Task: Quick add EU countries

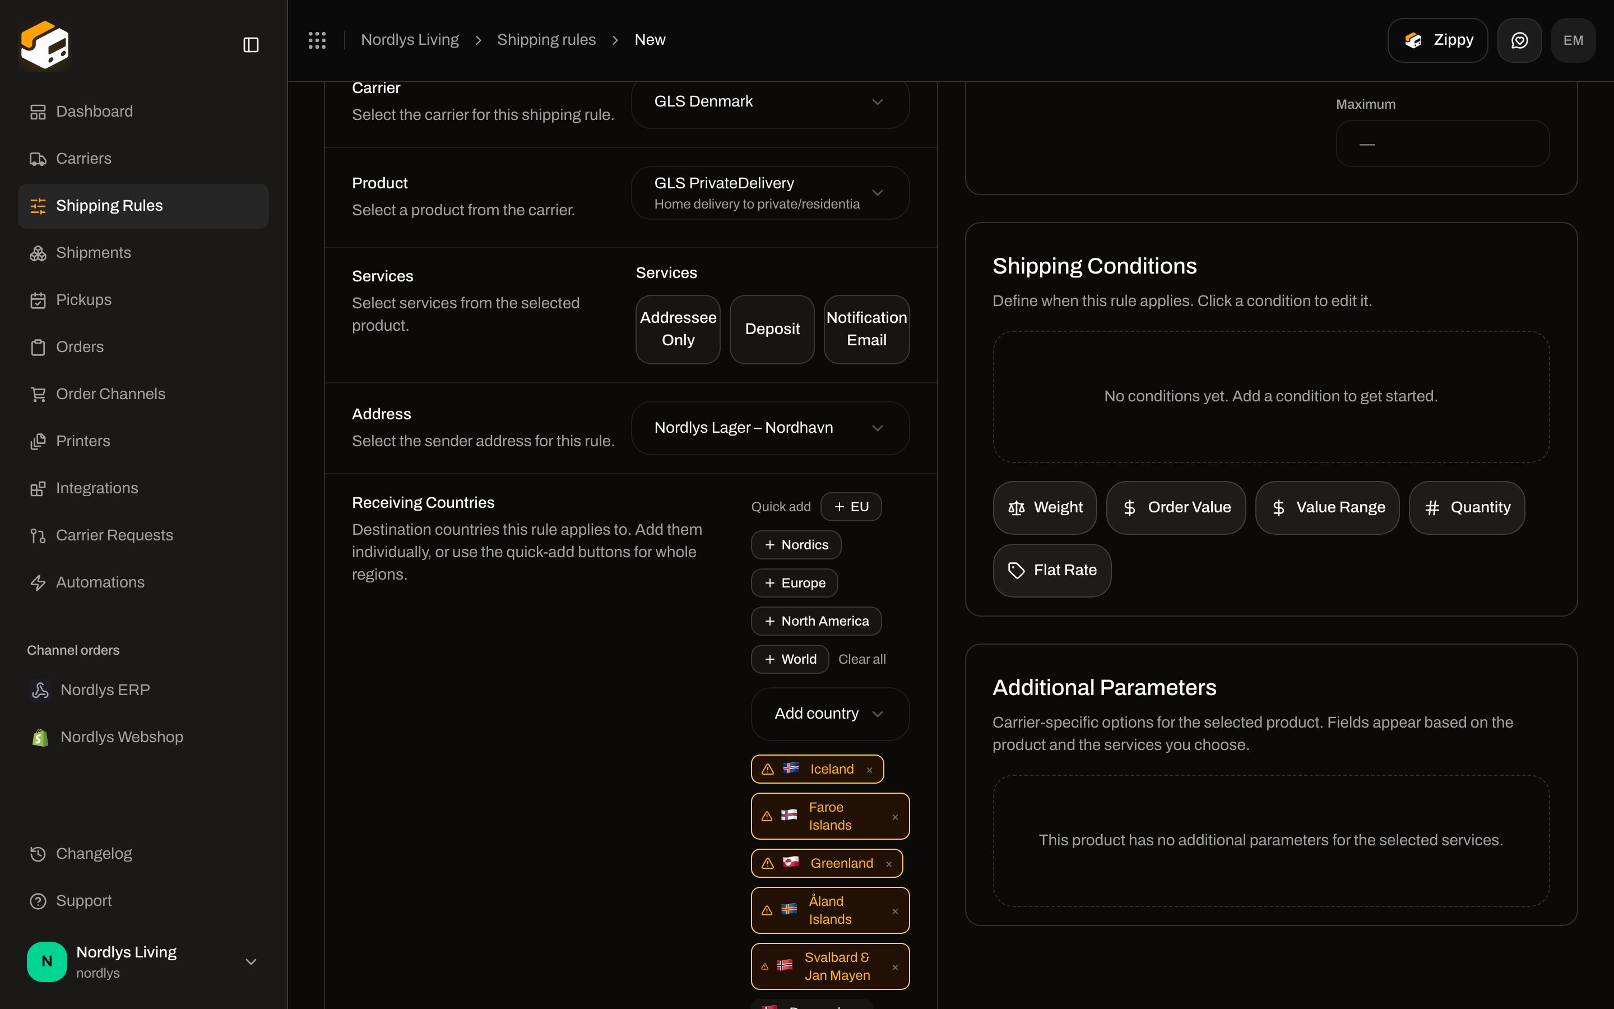Action: point(851,507)
